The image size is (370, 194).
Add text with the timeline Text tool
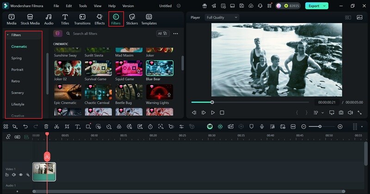click(77, 127)
